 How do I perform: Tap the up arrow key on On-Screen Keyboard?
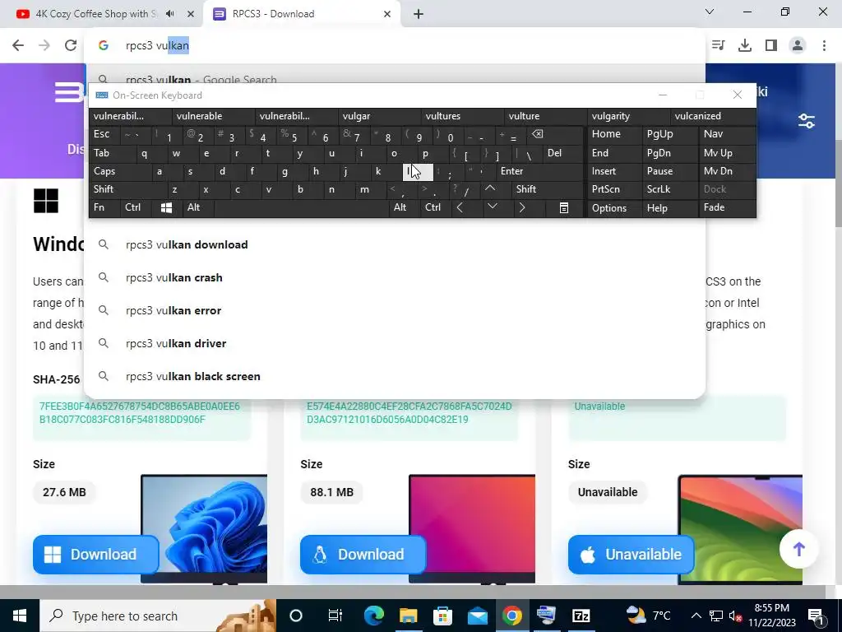[x=490, y=189]
